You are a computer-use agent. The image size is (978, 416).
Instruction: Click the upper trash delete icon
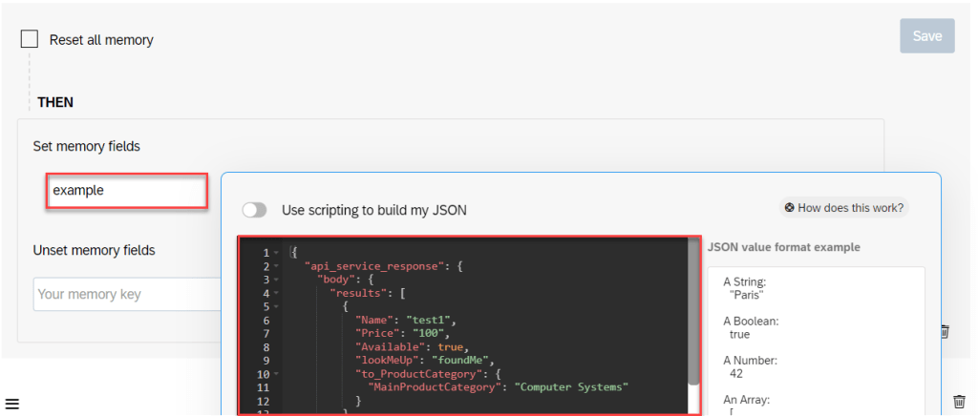[944, 331]
